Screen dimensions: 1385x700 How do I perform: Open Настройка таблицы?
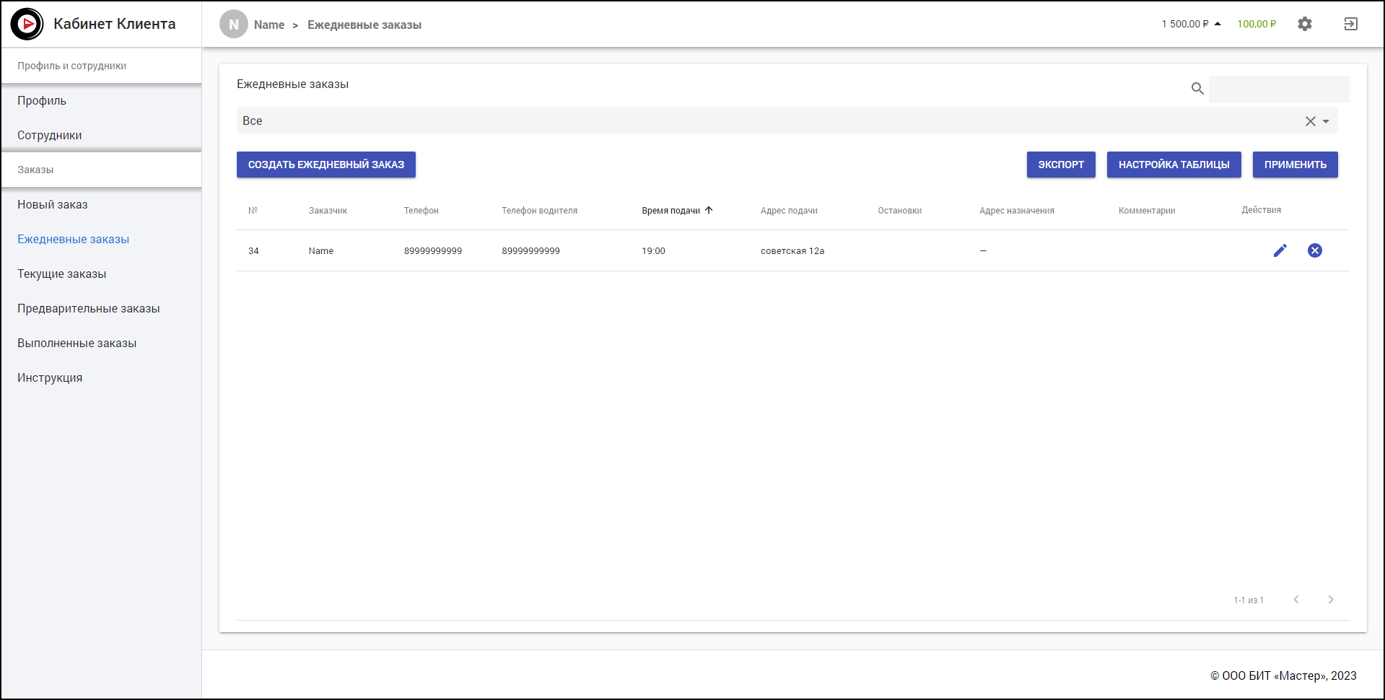(x=1174, y=165)
